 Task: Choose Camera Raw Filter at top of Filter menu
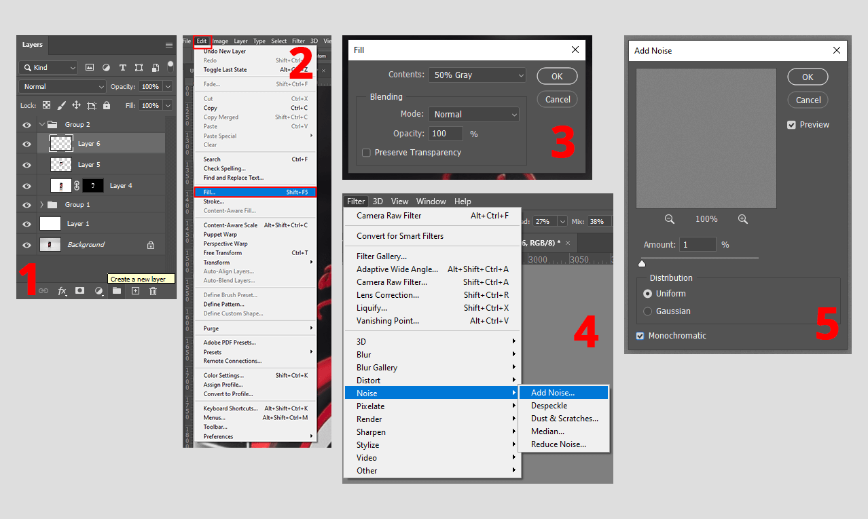pos(432,216)
